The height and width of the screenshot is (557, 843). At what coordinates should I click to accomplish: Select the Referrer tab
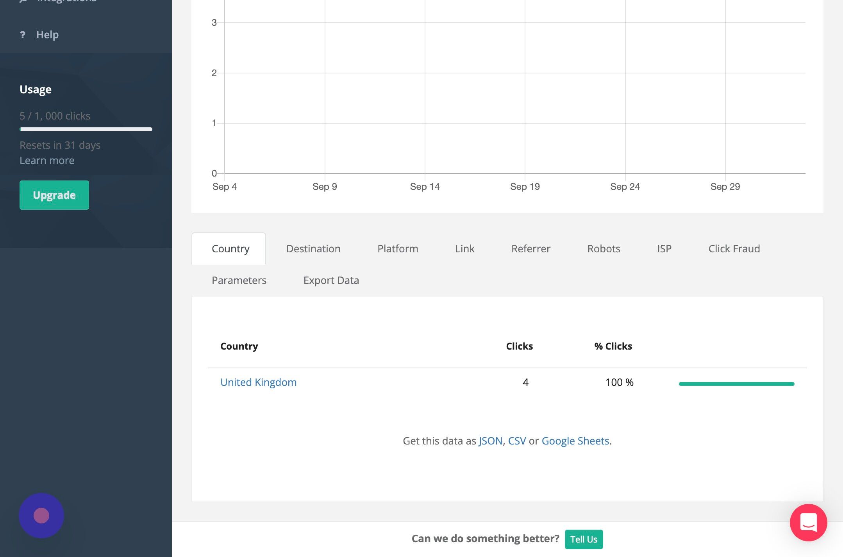[x=530, y=248]
